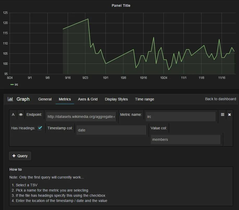Click the 11/16 x-axis date label
This screenshot has height=210, width=239.
[x=222, y=78]
